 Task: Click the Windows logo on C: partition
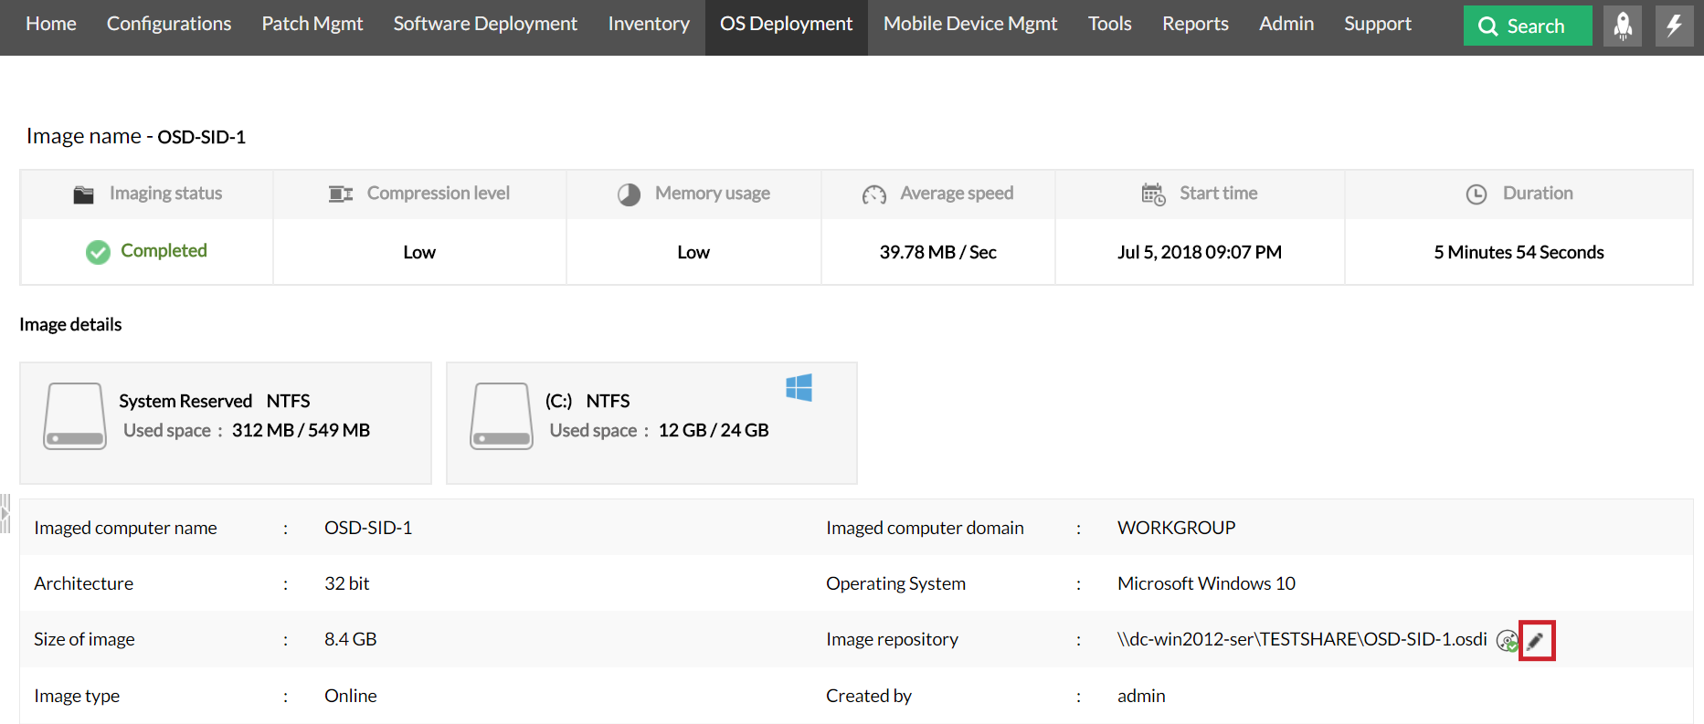[799, 388]
